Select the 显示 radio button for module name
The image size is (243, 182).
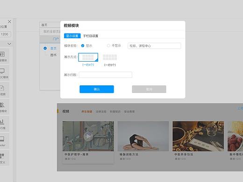[83, 46]
